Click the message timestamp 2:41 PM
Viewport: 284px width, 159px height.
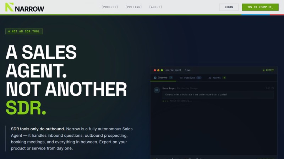coord(270,88)
